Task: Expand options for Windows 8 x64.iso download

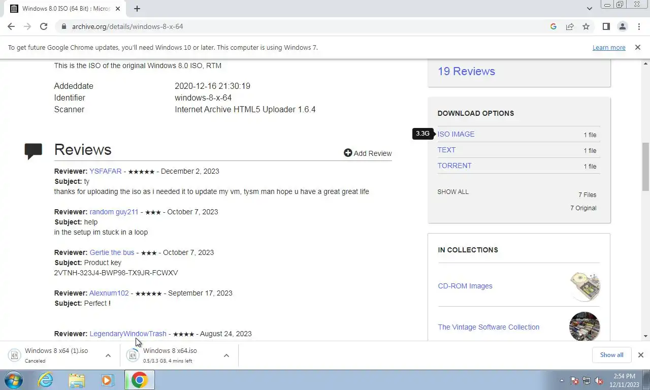Action: [x=226, y=355]
